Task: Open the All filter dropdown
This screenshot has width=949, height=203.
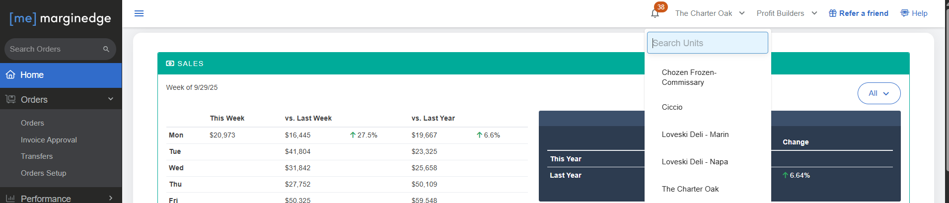Action: 879,93
